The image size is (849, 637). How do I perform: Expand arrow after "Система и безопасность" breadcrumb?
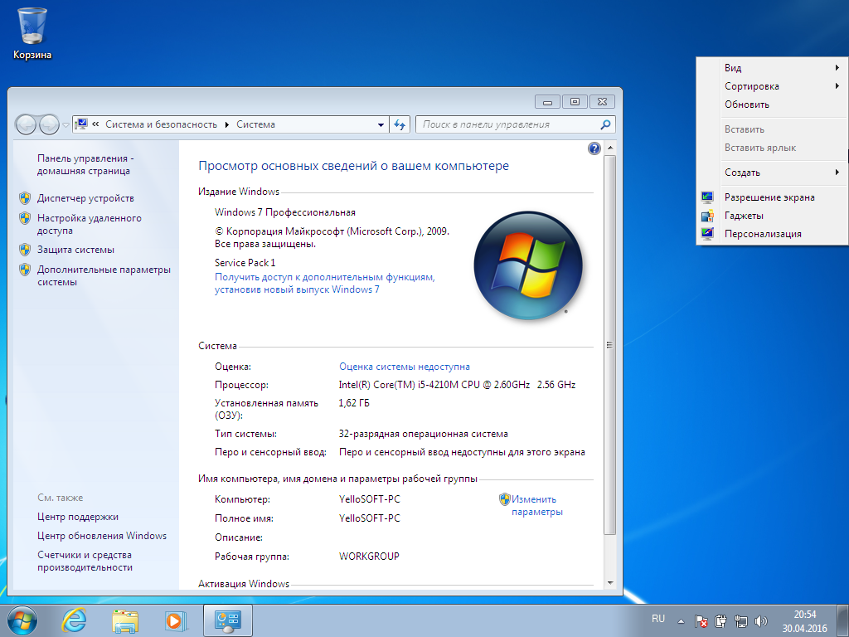[x=226, y=124]
